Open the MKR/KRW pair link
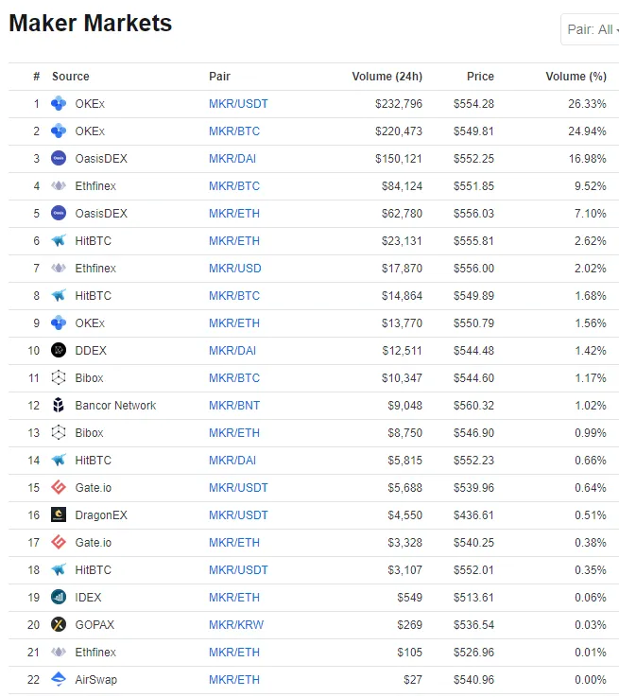619x697 pixels. 235,625
